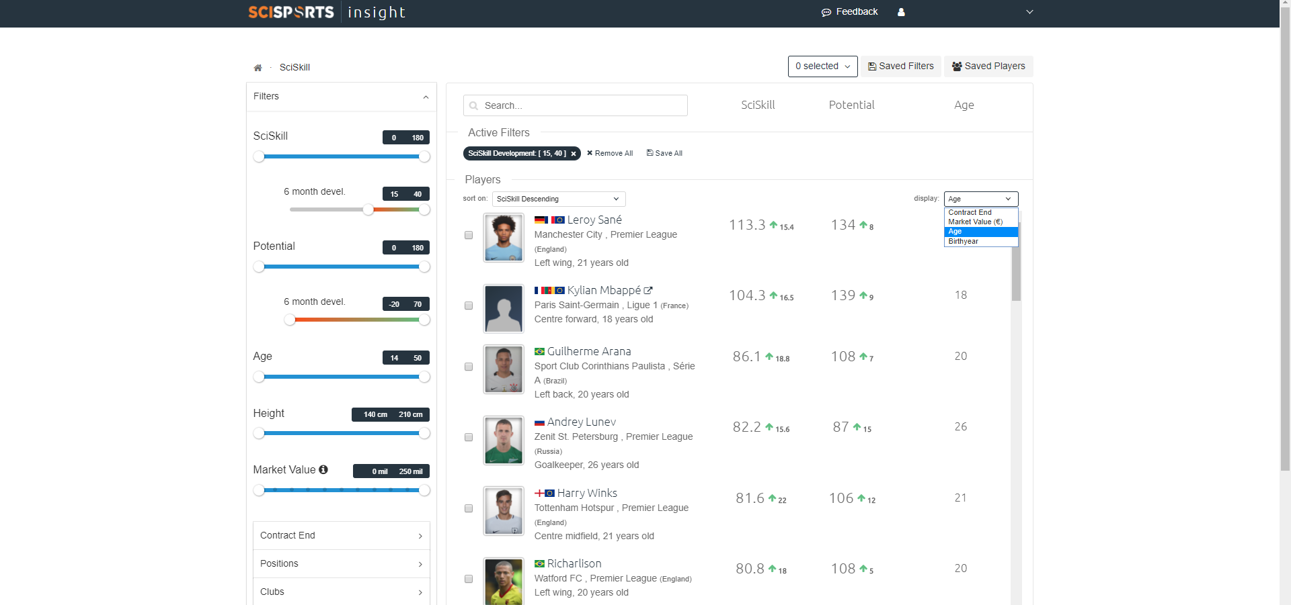Click the Market Value info icon
This screenshot has width=1291, height=605.
click(323, 469)
